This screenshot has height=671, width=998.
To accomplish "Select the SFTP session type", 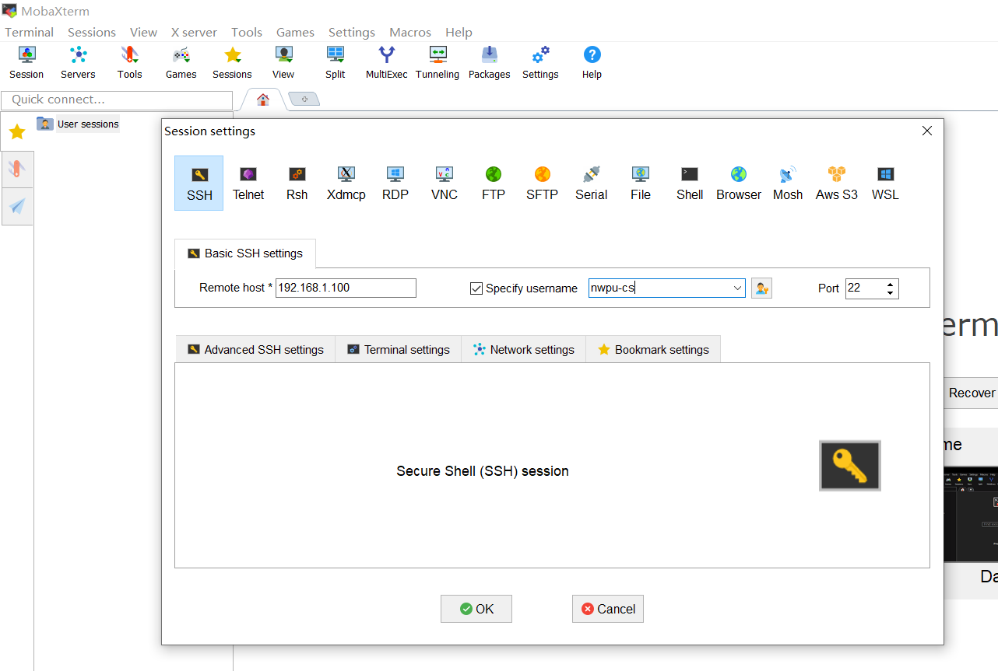I will (542, 183).
